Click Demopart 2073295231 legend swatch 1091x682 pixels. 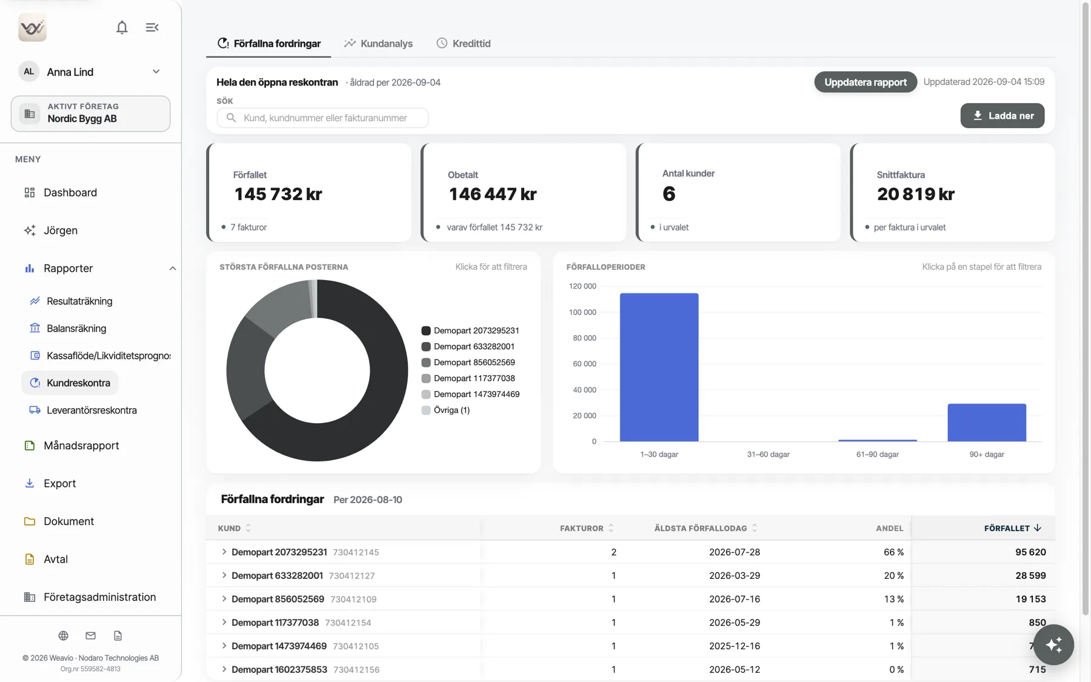(x=426, y=330)
